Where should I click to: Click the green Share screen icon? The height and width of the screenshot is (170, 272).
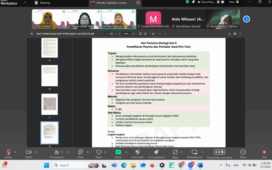tap(118, 152)
